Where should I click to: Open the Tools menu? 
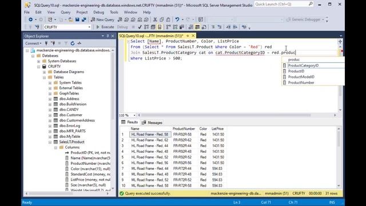pos(114,12)
